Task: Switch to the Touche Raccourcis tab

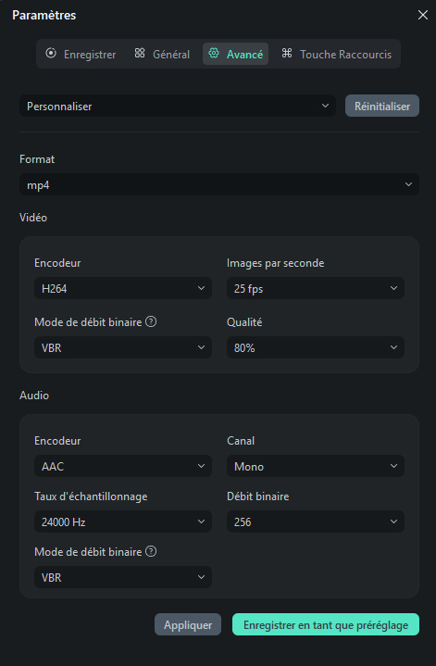Action: click(x=336, y=54)
